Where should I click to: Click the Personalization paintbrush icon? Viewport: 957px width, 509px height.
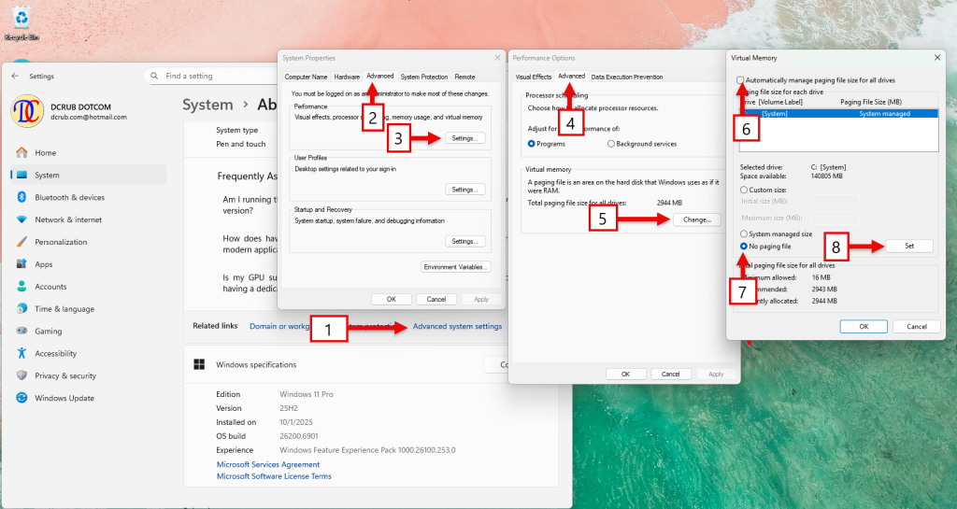[x=22, y=241]
